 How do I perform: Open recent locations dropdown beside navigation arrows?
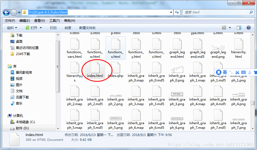tap(19, 12)
